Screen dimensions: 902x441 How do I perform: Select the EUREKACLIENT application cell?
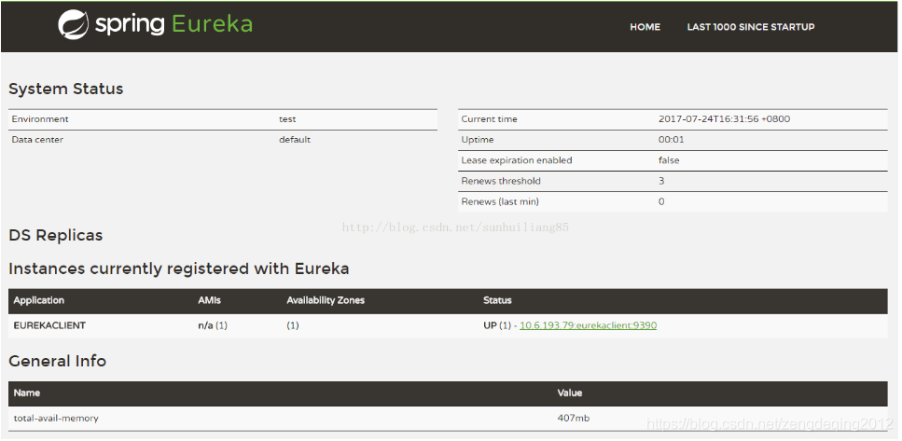coord(49,325)
